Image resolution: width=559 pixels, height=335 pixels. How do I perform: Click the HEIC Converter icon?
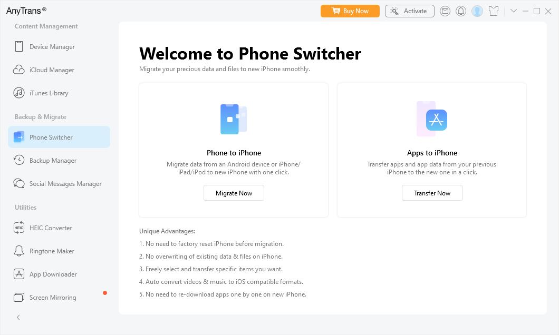point(19,228)
